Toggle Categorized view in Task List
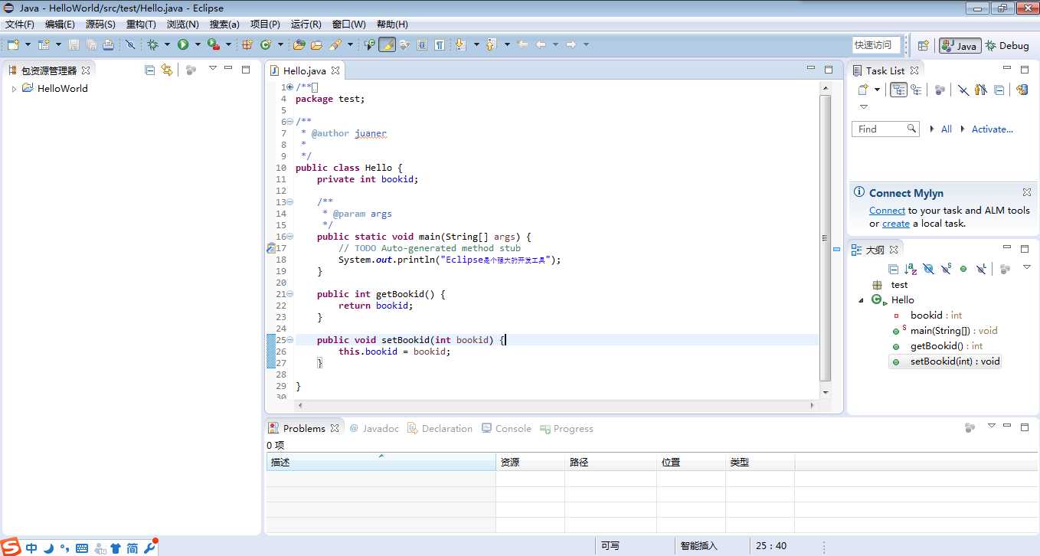Viewport: 1040px width, 556px height. (898, 90)
